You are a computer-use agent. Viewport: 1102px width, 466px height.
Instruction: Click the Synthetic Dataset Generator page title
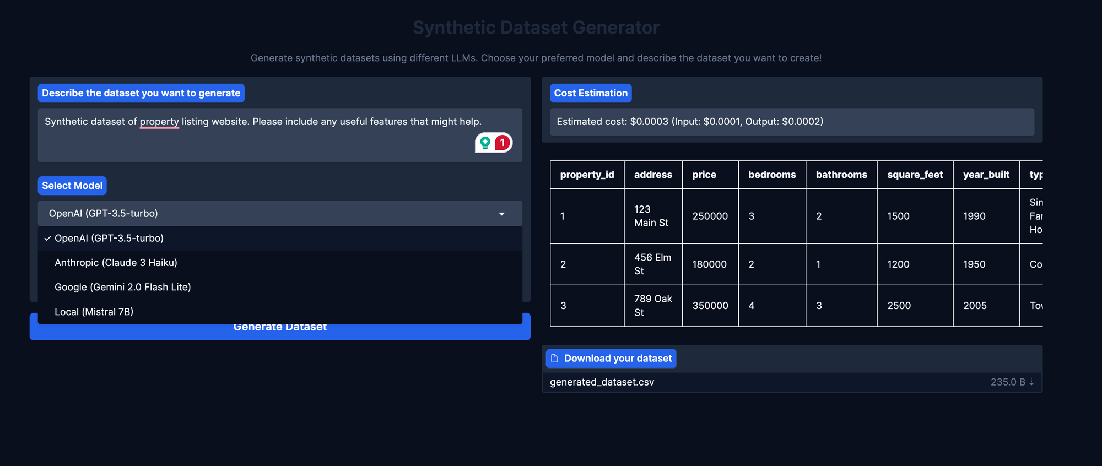(536, 28)
